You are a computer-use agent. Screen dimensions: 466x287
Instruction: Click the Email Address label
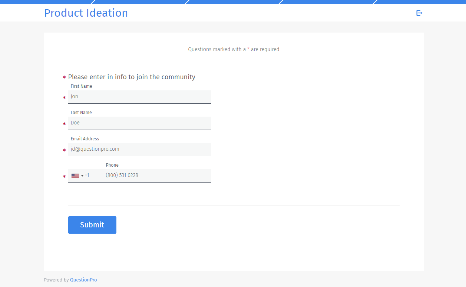tap(85, 139)
